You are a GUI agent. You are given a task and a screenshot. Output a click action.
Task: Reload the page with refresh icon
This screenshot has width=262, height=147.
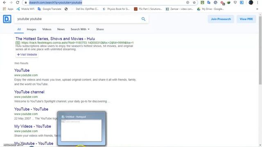pos(18,2)
